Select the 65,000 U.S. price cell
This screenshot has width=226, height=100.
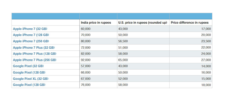click(143, 60)
